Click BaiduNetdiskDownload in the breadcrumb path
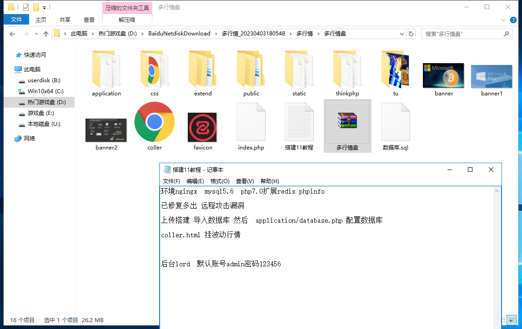The width and height of the screenshot is (522, 329). [x=179, y=34]
